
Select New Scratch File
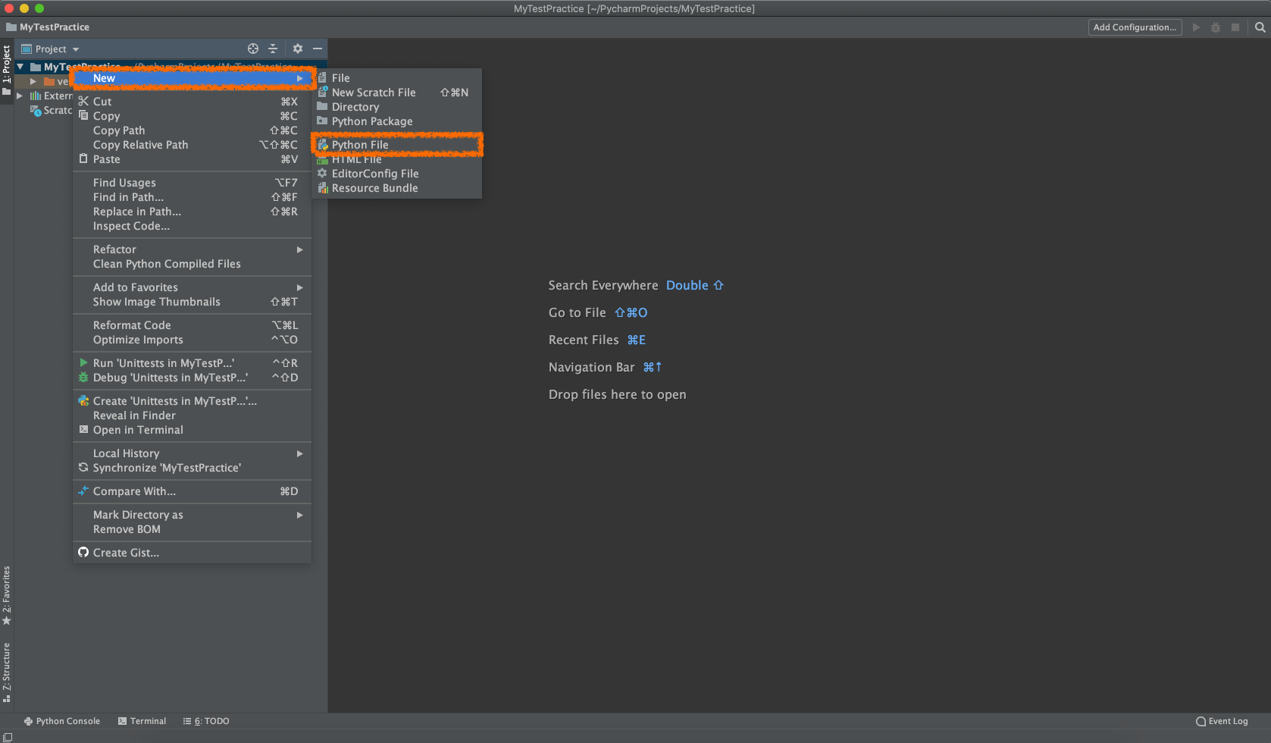pyautogui.click(x=397, y=92)
